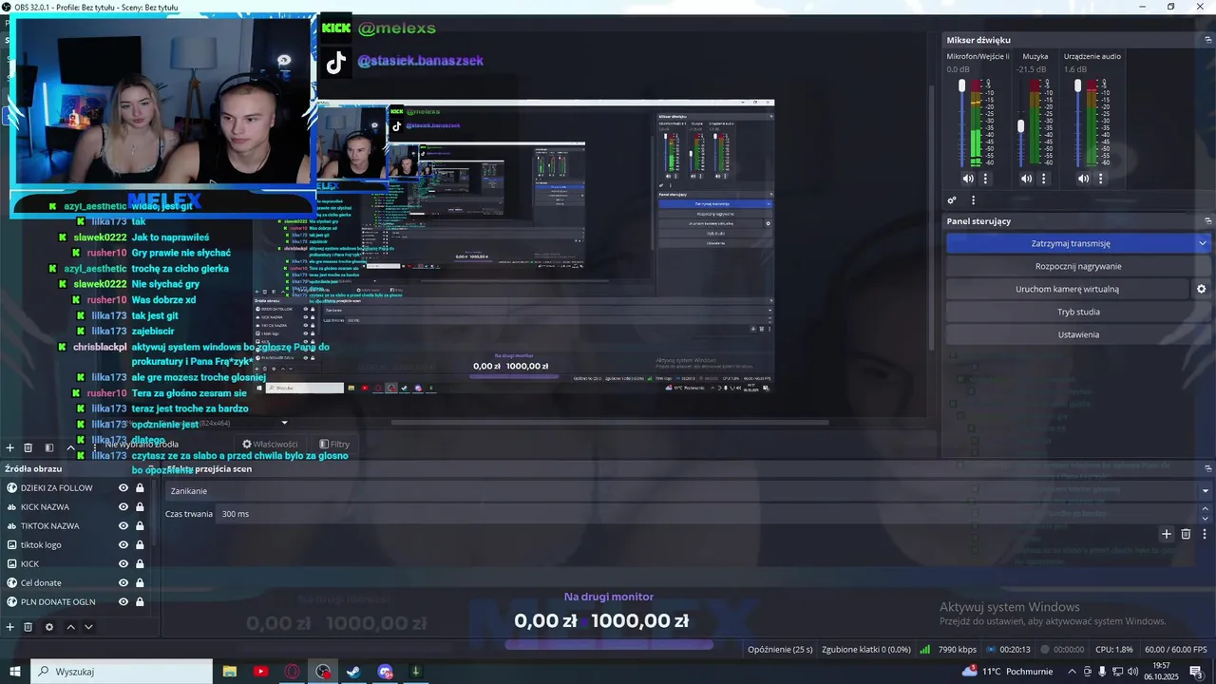Hide the DZIEKI ZA FOLLOW source
This screenshot has width=1216, height=684.
(123, 488)
